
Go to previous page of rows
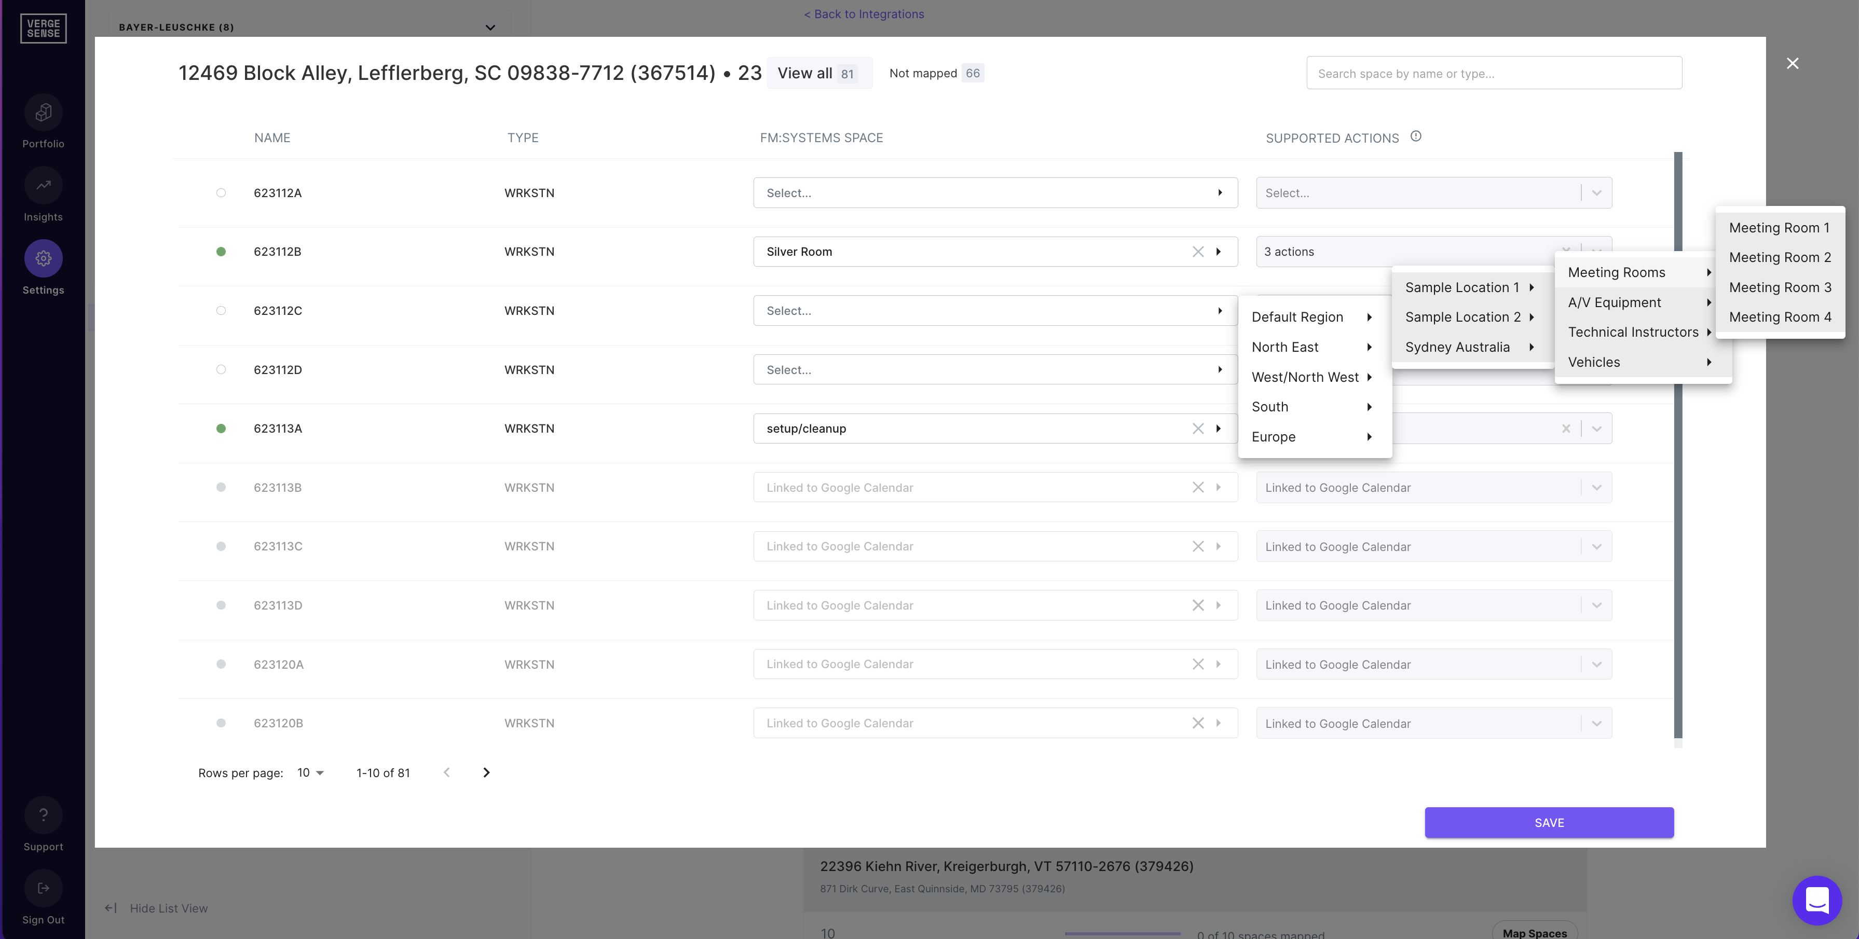tap(447, 772)
